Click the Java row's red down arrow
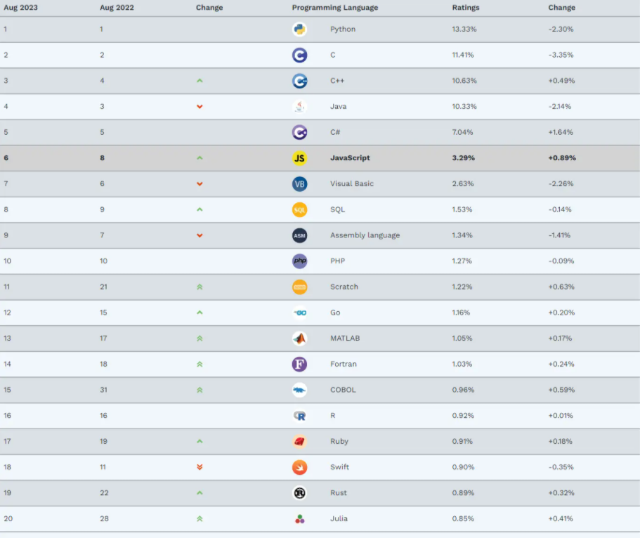This screenshot has height=538, width=640. tap(200, 107)
